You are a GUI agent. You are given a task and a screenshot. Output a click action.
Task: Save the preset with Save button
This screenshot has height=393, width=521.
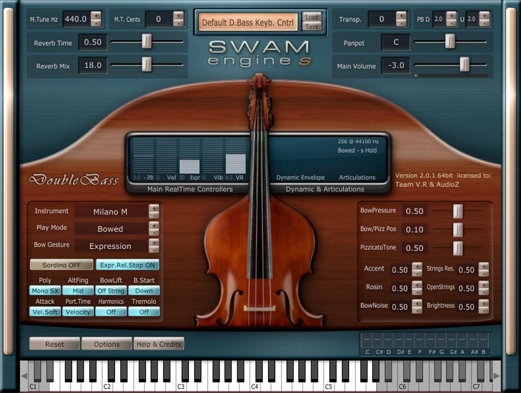pyautogui.click(x=312, y=27)
